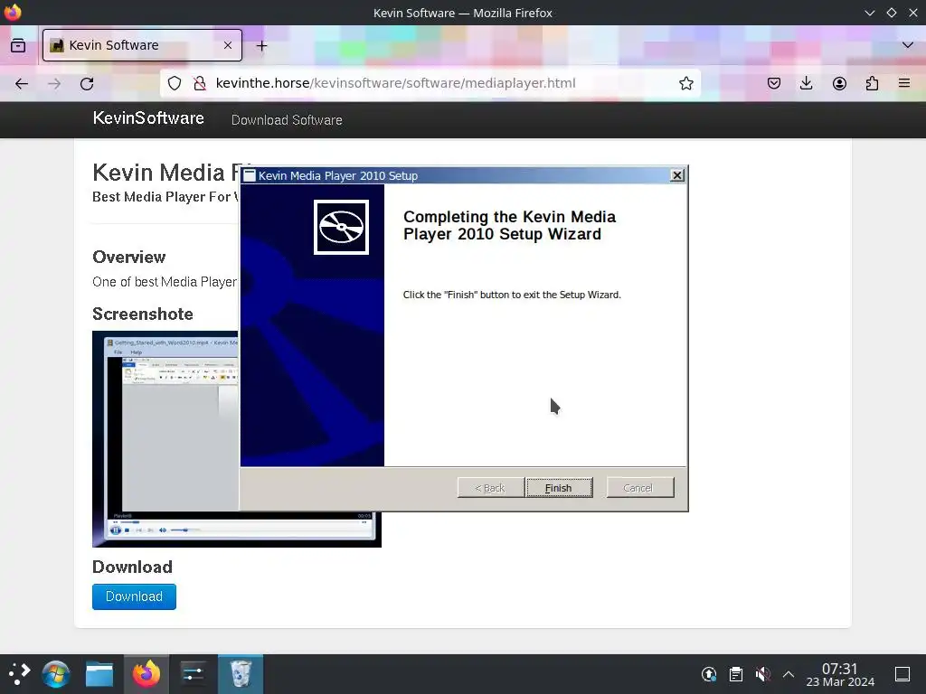Open the Firefox downloads panel
This screenshot has height=694, width=926.
[x=806, y=83]
